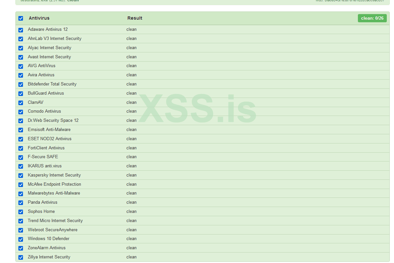Viewport: 394px width, 263px height.
Task: Click the Antivirus column header
Action: click(39, 18)
